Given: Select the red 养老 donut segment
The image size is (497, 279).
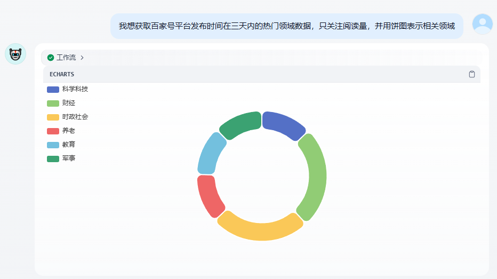Looking at the screenshot, I should tap(209, 195).
